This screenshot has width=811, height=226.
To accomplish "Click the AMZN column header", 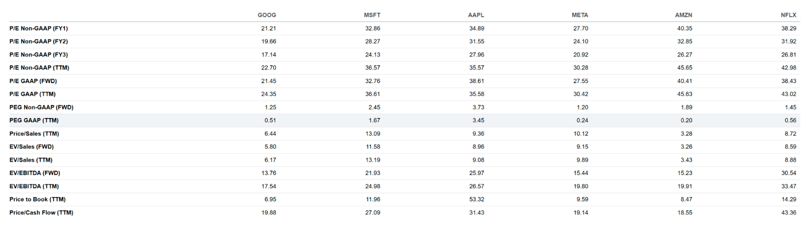I will pos(684,15).
